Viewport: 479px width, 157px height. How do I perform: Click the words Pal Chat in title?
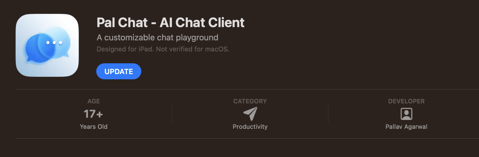tap(122, 22)
